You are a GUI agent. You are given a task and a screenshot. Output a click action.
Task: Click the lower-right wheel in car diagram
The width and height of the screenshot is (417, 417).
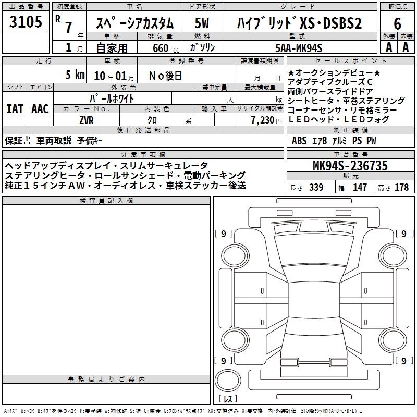[390, 339]
